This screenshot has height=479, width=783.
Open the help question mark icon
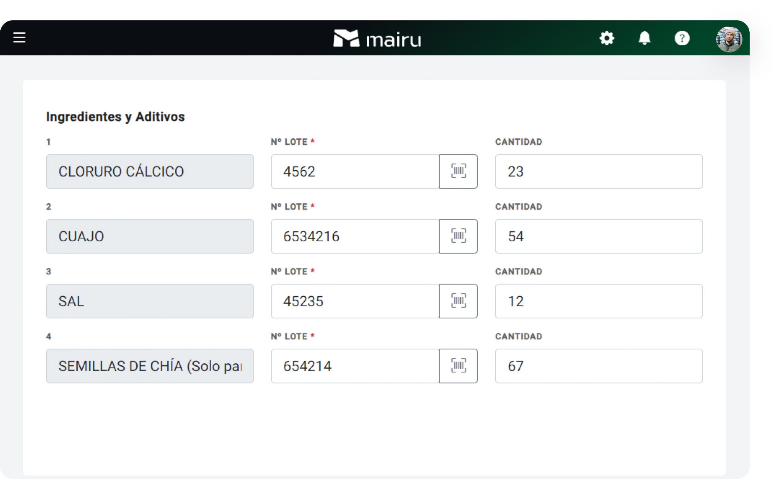[682, 39]
